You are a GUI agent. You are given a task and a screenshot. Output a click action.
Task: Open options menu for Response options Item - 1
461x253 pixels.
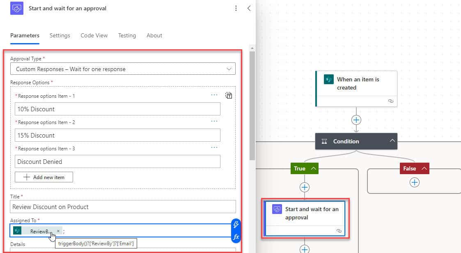tap(214, 95)
